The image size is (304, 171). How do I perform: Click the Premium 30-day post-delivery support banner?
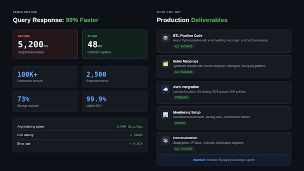point(224,160)
